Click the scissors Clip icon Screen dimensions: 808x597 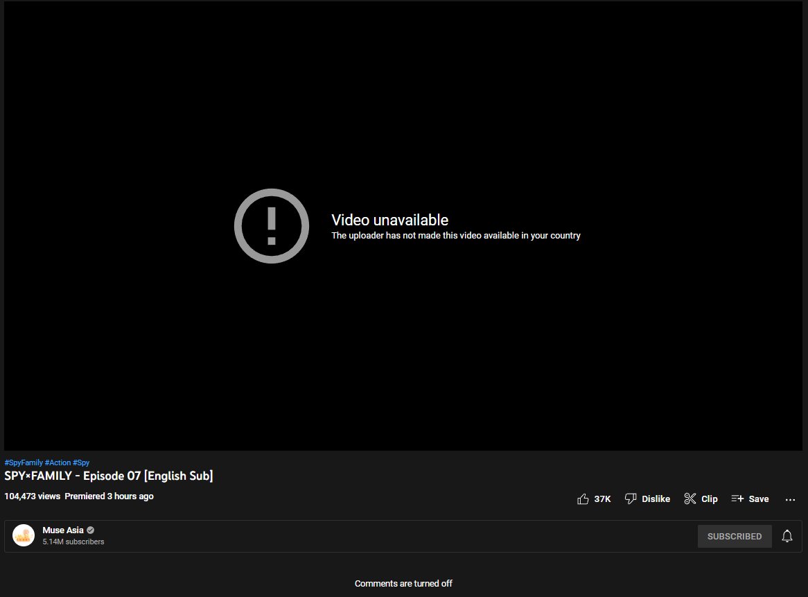pyautogui.click(x=690, y=499)
